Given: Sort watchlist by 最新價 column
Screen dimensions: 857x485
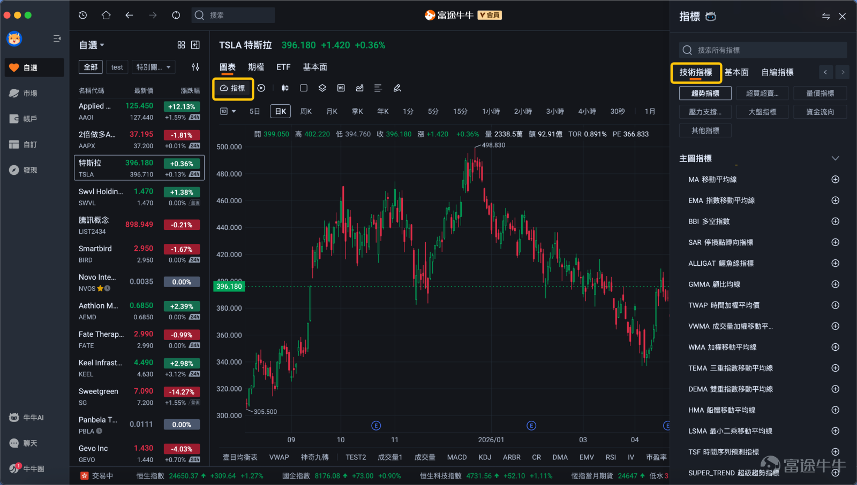Looking at the screenshot, I should click(144, 91).
